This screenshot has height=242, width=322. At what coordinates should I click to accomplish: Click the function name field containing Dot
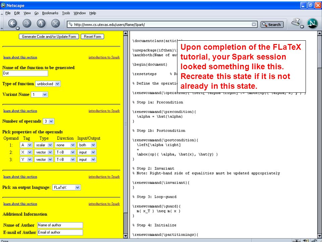click(x=25, y=73)
